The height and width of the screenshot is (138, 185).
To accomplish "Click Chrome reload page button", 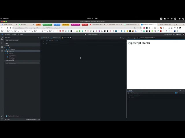I will pos(8,28).
